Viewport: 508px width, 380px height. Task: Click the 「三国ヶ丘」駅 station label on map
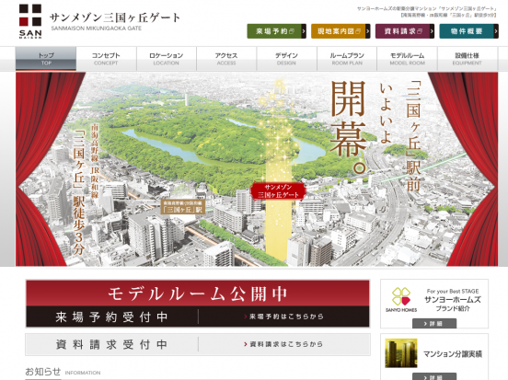tap(183, 207)
